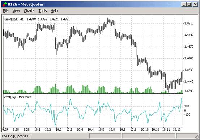Open the Charts menu
Viewport: 200px width, 140px height.
coord(29,11)
